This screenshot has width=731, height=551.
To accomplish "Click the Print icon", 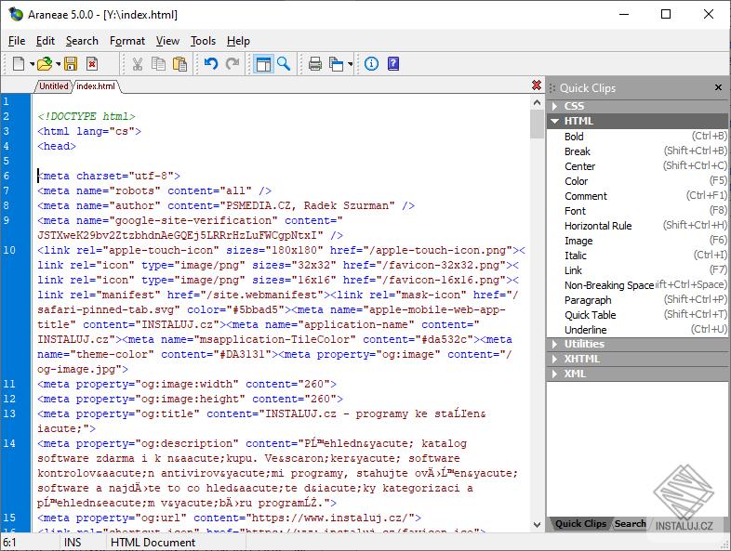I will [315, 64].
